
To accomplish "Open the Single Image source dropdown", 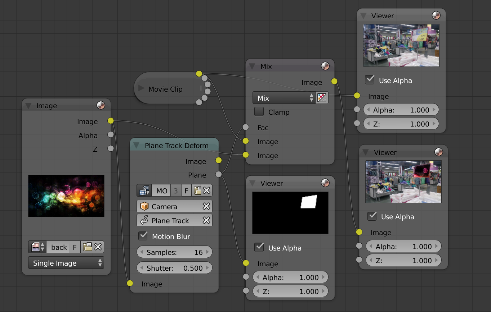I will 66,263.
